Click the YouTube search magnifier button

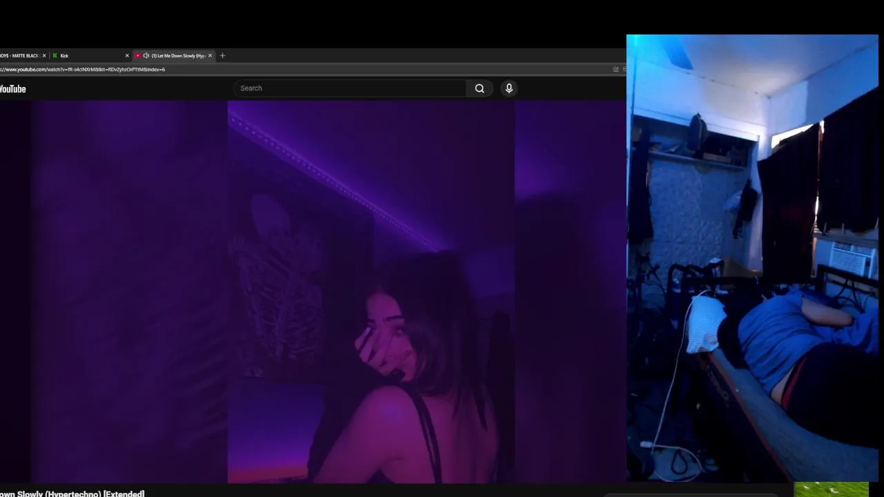pyautogui.click(x=479, y=88)
